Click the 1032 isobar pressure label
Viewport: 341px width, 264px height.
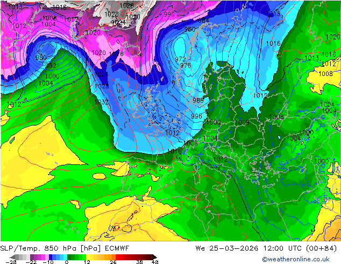[101, 102]
